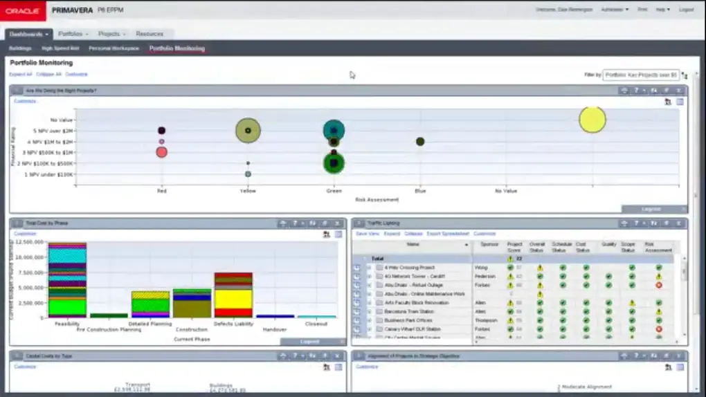Viewport: 706px width, 397px height.
Task: Click table view icon in Alignment of Projects portlet
Action: pyautogui.click(x=680, y=367)
